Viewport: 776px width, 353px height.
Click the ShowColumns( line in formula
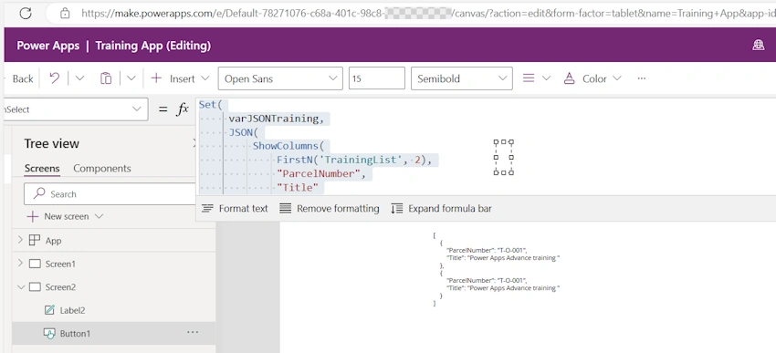pyautogui.click(x=288, y=146)
